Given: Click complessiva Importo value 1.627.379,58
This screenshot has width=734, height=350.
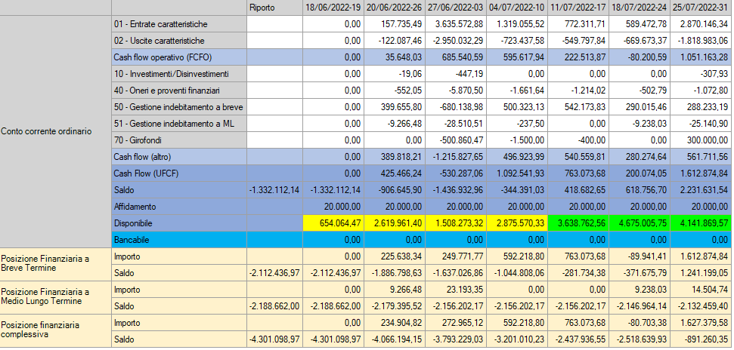Looking at the screenshot, I should click(702, 323).
